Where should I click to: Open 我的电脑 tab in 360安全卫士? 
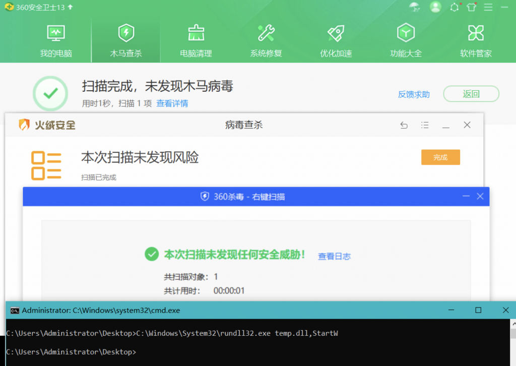56,41
